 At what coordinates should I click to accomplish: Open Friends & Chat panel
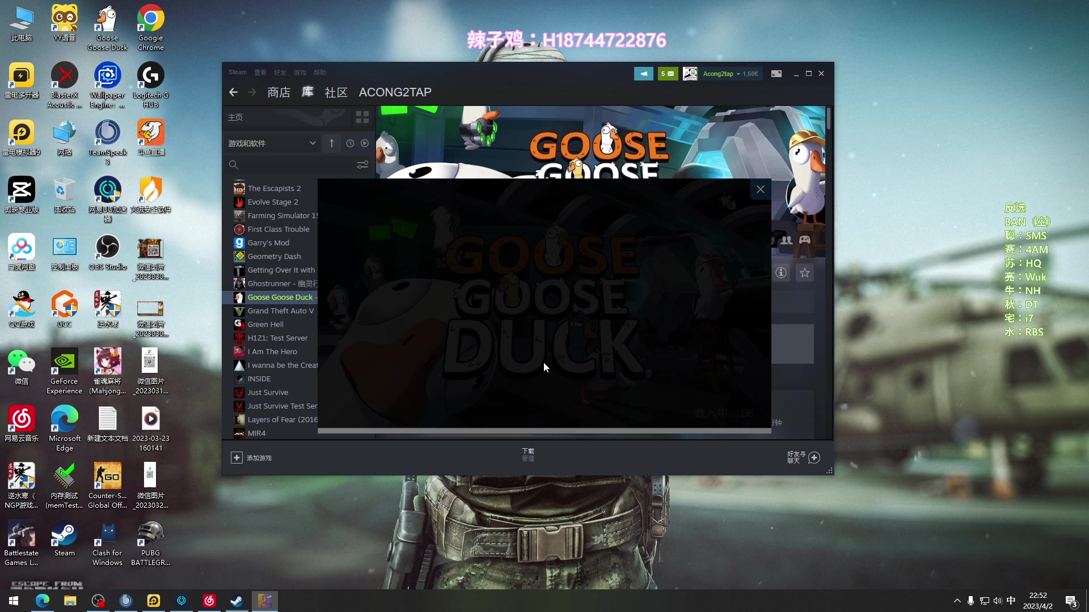[x=803, y=457]
